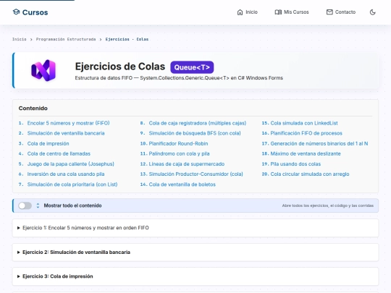
Task: Jump to Simulación Productor-Consumidor (cola)
Action: (x=195, y=174)
